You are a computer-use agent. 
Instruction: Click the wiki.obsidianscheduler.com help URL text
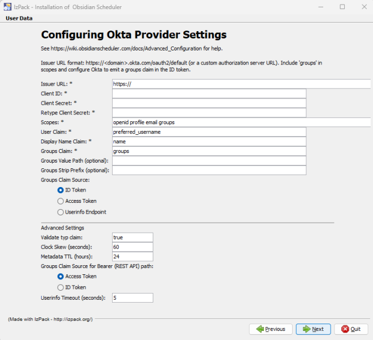pyautogui.click(x=126, y=49)
